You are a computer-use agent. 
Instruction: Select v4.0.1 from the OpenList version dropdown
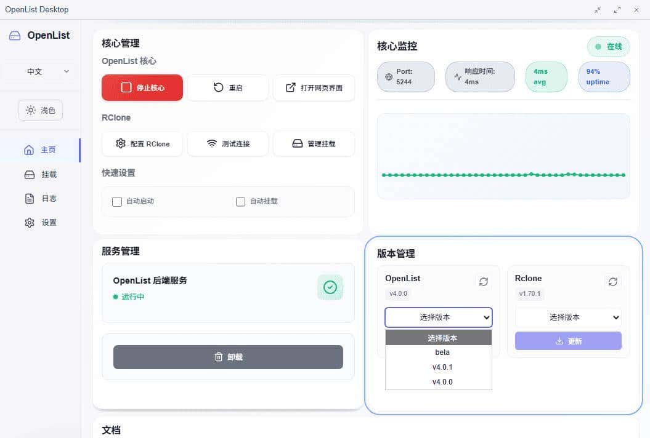(x=442, y=367)
